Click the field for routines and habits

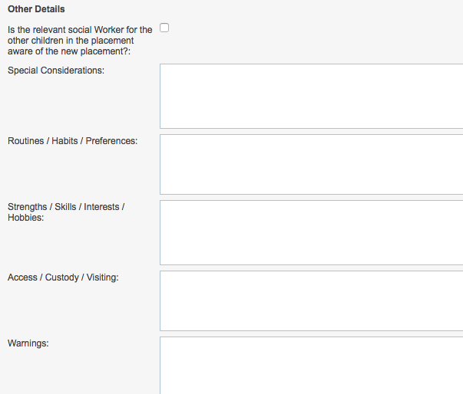312,165
